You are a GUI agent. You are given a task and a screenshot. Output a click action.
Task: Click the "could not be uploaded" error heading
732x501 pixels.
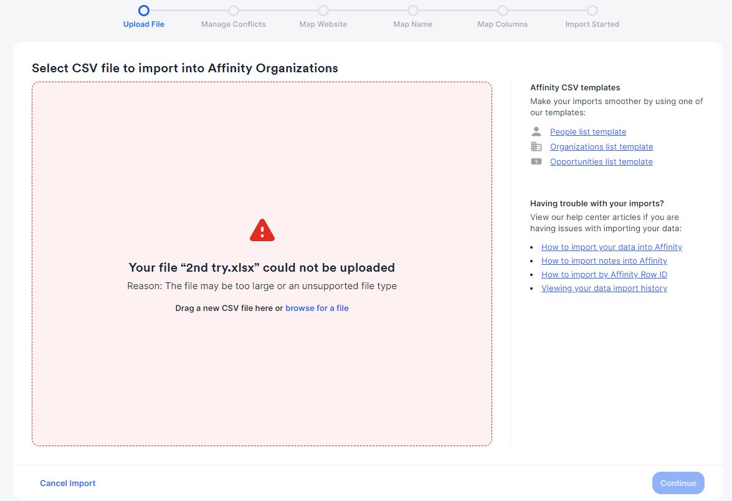262,267
